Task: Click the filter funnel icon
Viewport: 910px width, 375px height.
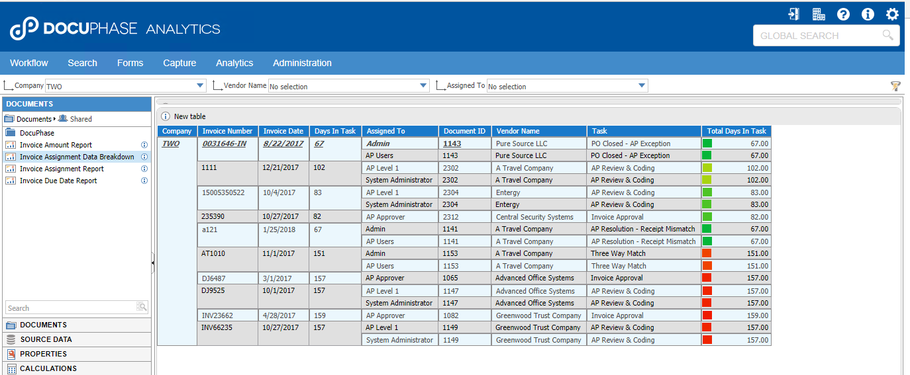Action: 895,86
